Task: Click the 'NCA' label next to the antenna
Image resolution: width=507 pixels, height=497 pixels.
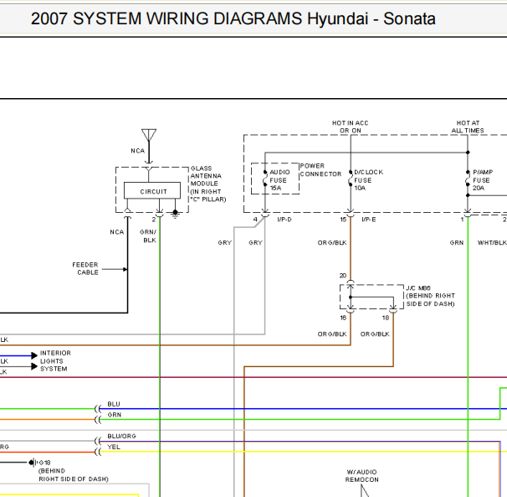Action: tap(137, 151)
